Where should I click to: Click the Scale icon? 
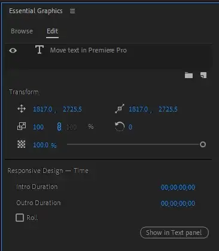pos(22,126)
